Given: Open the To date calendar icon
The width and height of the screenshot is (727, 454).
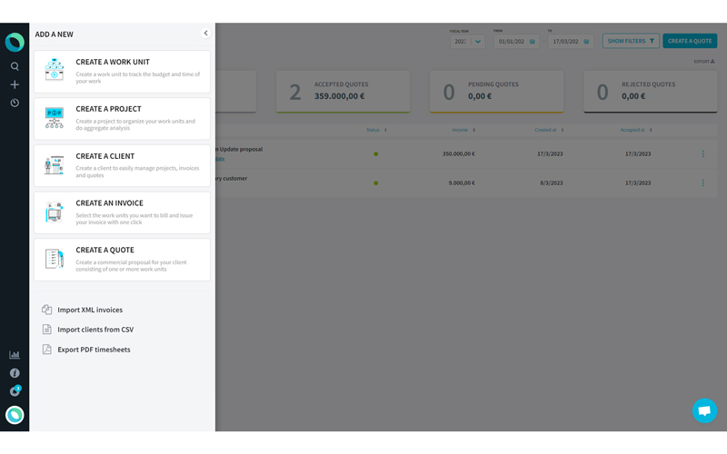Looking at the screenshot, I should click(586, 41).
